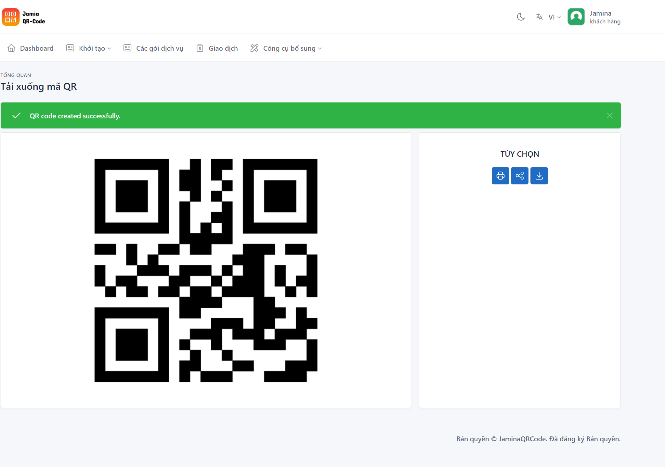Click the translate language icon
Screen dimensions: 665x467
point(539,17)
